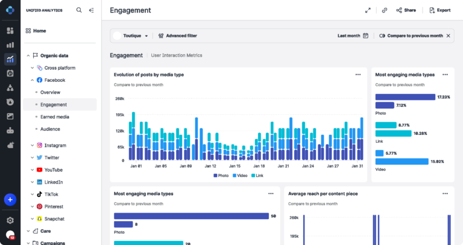Open the profile avatar with notification badge
Screen dimensions: 463x245
[10, 235]
